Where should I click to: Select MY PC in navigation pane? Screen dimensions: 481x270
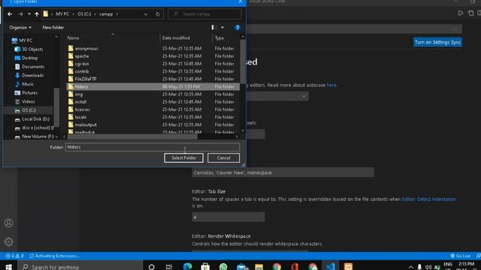coord(26,40)
